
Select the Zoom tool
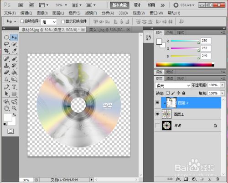(14, 108)
